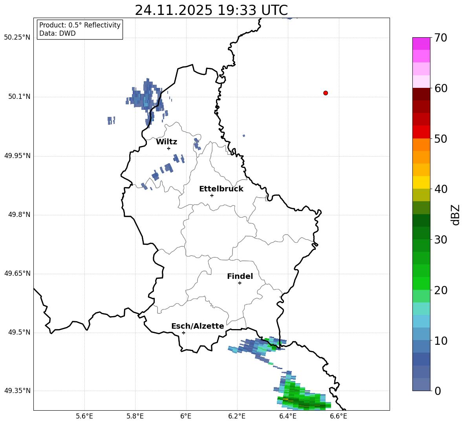Click the 50.25°N latitude label
This screenshot has height=424, width=465.
[17, 38]
